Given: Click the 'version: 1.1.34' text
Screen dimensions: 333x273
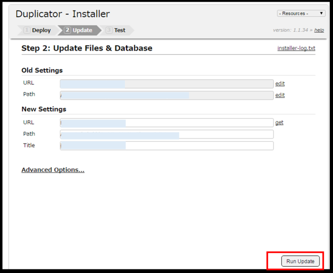Looking at the screenshot, I should 290,30.
